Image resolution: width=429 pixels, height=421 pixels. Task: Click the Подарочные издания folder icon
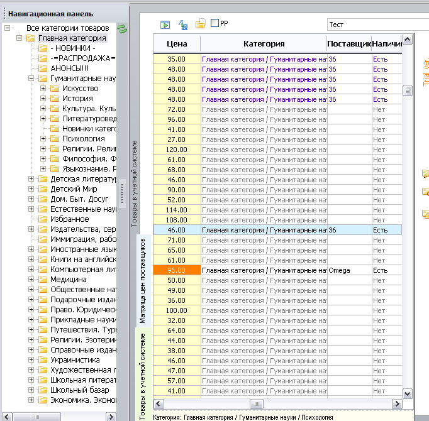click(43, 299)
